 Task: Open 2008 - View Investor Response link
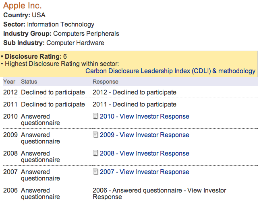144,154
